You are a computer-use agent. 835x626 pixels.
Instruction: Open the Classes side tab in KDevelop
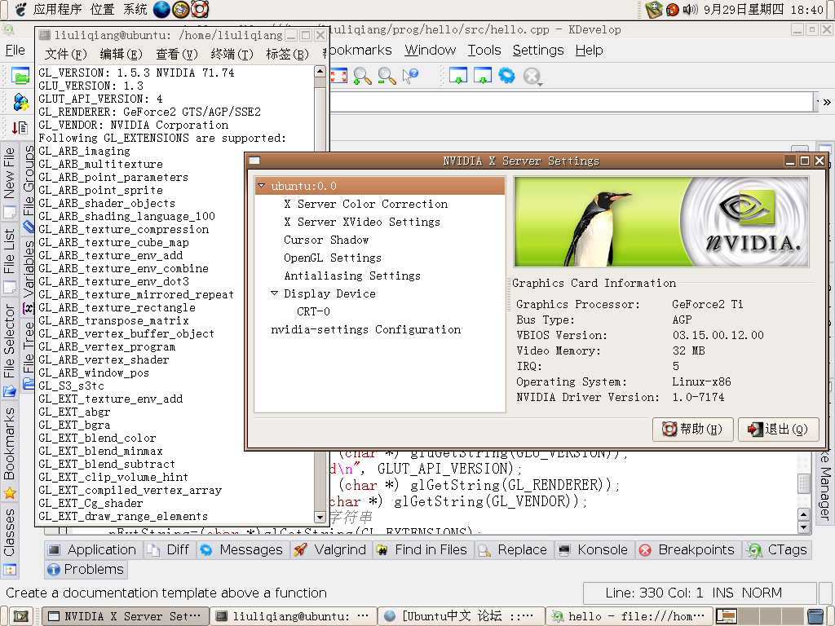coord(10,540)
